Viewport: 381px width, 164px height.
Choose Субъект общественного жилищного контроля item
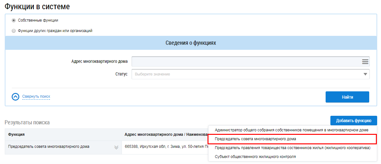(x=255, y=157)
